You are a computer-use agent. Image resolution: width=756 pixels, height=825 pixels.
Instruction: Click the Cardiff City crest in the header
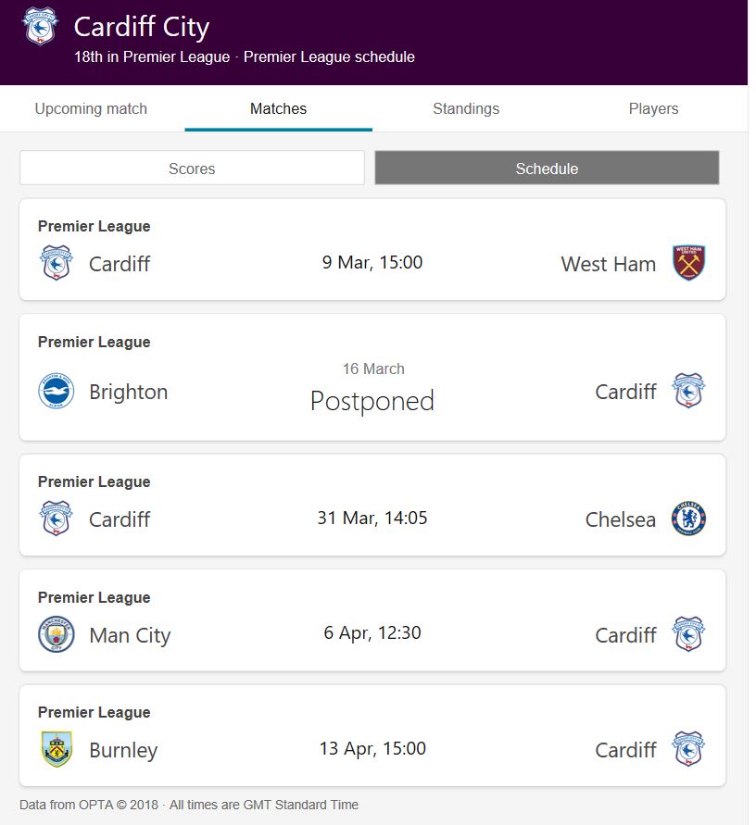pyautogui.click(x=40, y=26)
